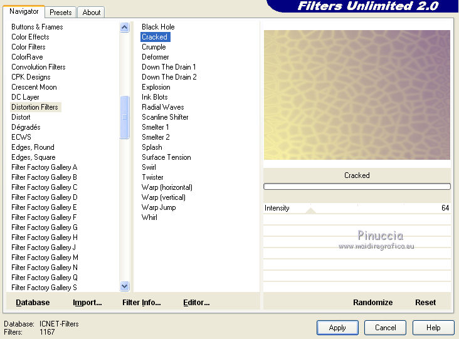Click the category list scroll up arrow
Viewport: 459px width, 339px height.
tap(124, 28)
